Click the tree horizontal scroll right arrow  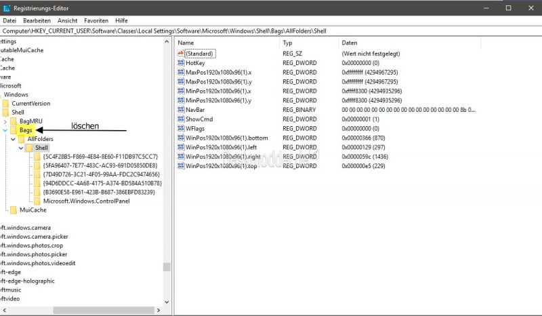coord(159,310)
